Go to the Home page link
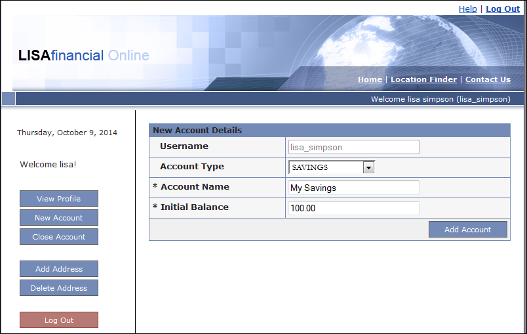The width and height of the screenshot is (527, 334). pyautogui.click(x=370, y=79)
